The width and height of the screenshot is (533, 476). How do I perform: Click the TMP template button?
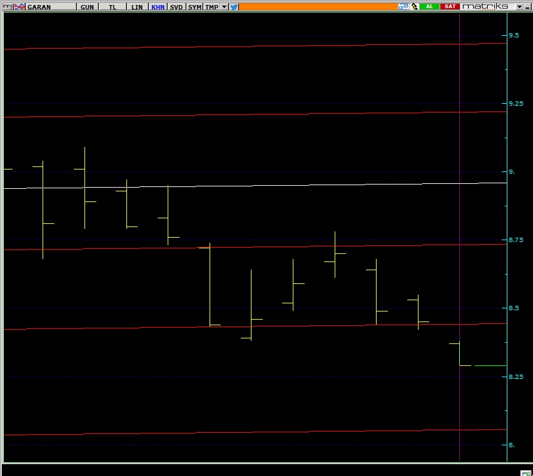tap(211, 7)
